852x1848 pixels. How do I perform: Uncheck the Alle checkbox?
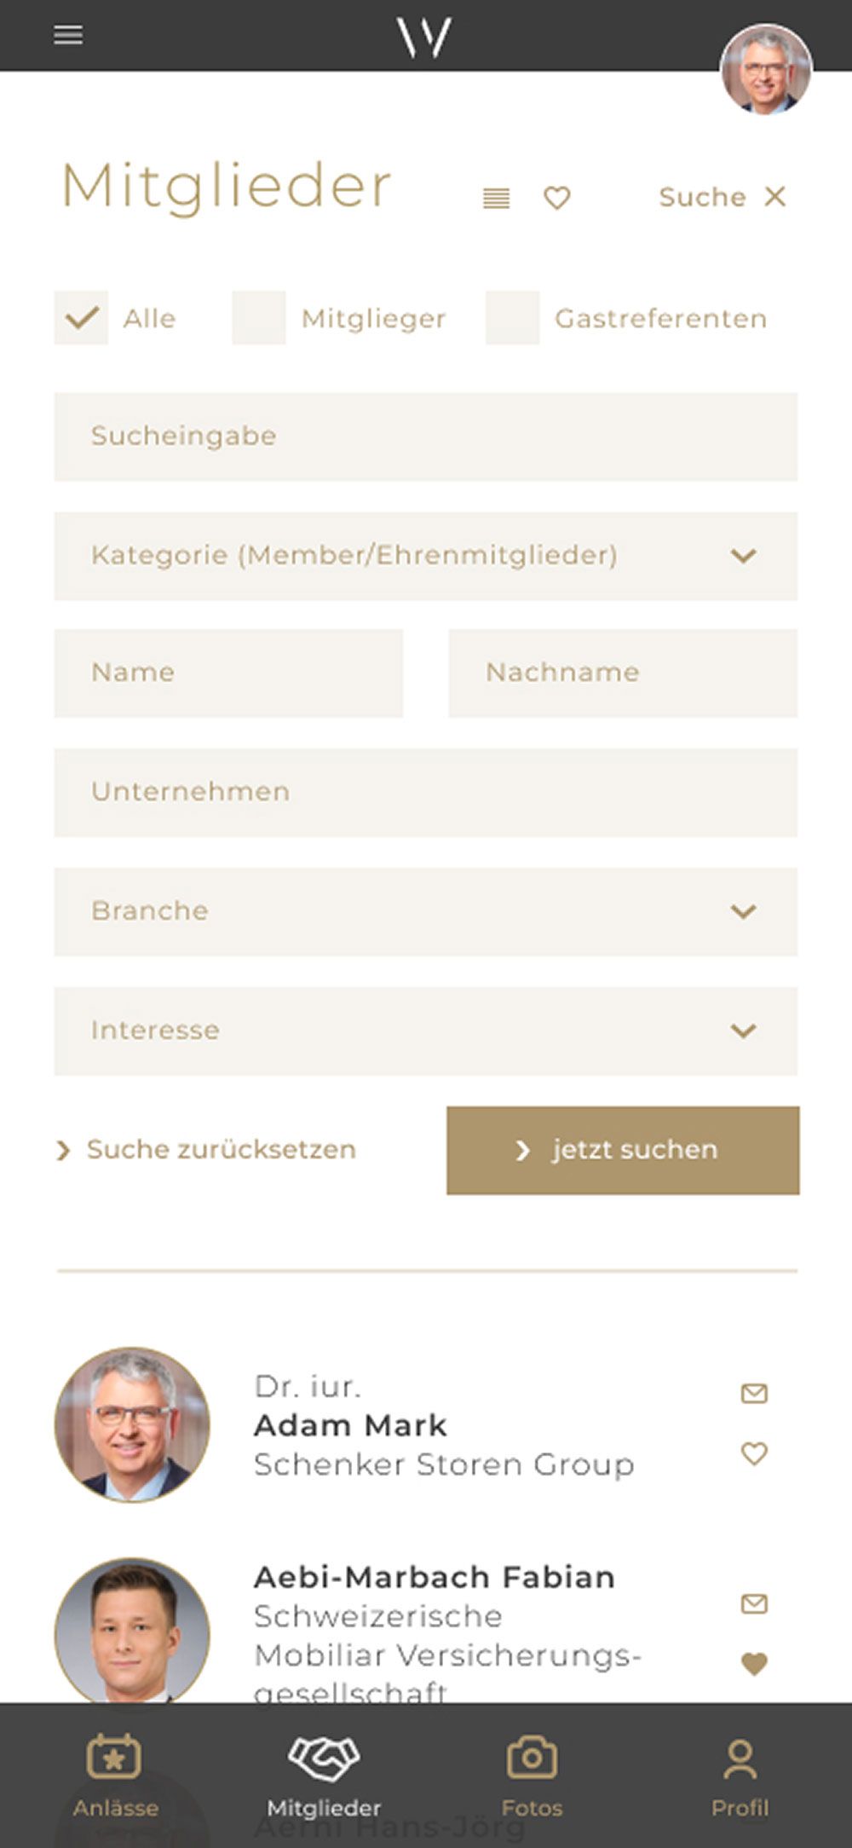[82, 318]
